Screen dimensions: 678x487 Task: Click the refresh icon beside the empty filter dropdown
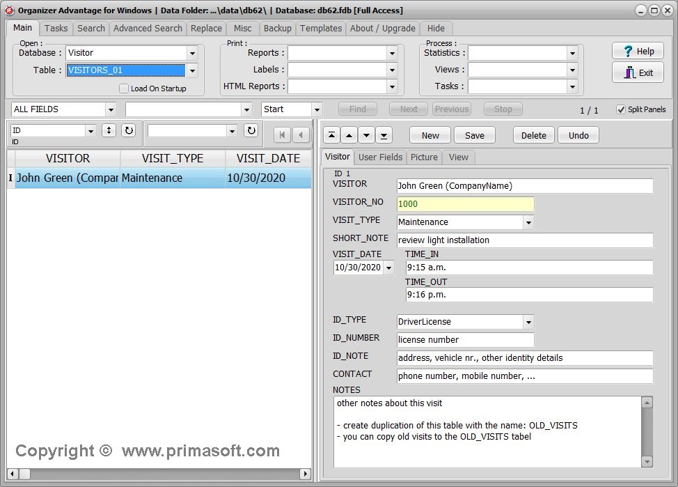pyautogui.click(x=251, y=130)
